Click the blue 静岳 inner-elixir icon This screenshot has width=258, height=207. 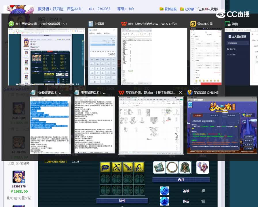click(164, 201)
